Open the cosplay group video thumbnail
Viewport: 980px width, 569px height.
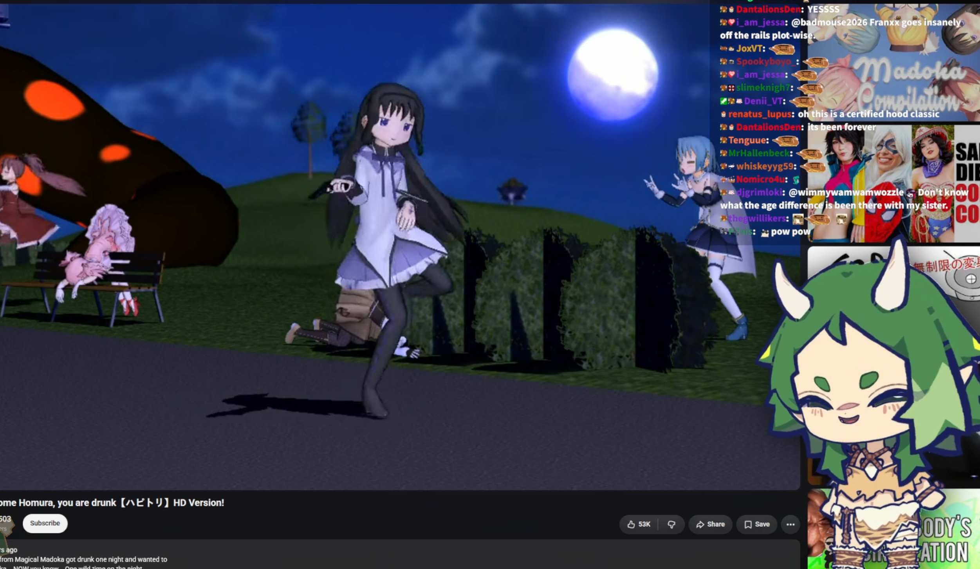(x=894, y=183)
